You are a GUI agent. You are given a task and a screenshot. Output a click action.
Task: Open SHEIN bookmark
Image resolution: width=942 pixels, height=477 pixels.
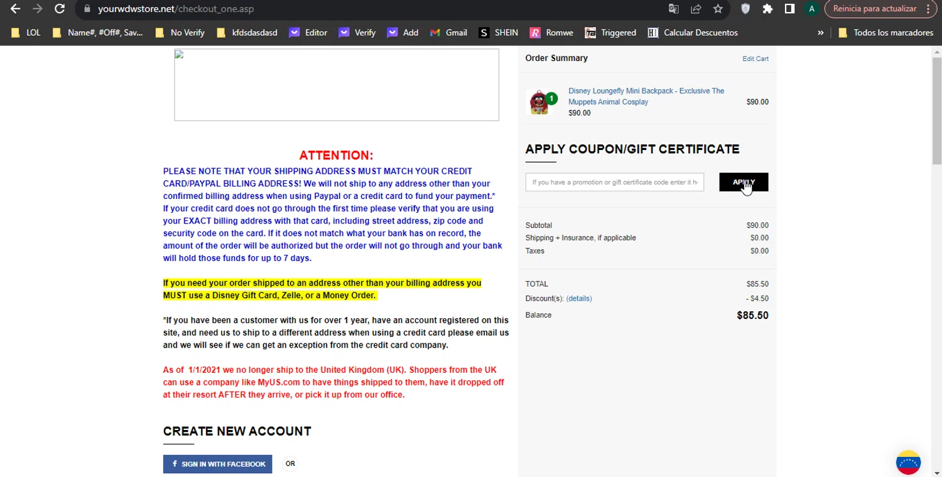click(499, 33)
